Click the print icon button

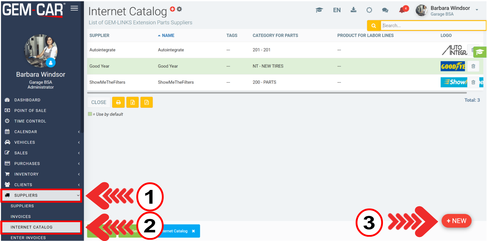pyautogui.click(x=118, y=102)
